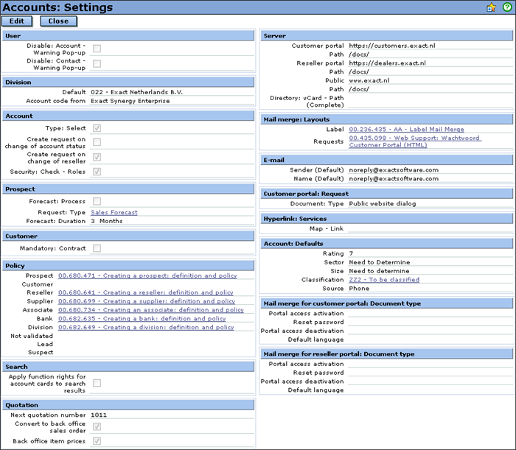This screenshot has width=516, height=450.
Task: Select default division text 022 - Exact Netherlands B.V.
Action: click(x=136, y=92)
